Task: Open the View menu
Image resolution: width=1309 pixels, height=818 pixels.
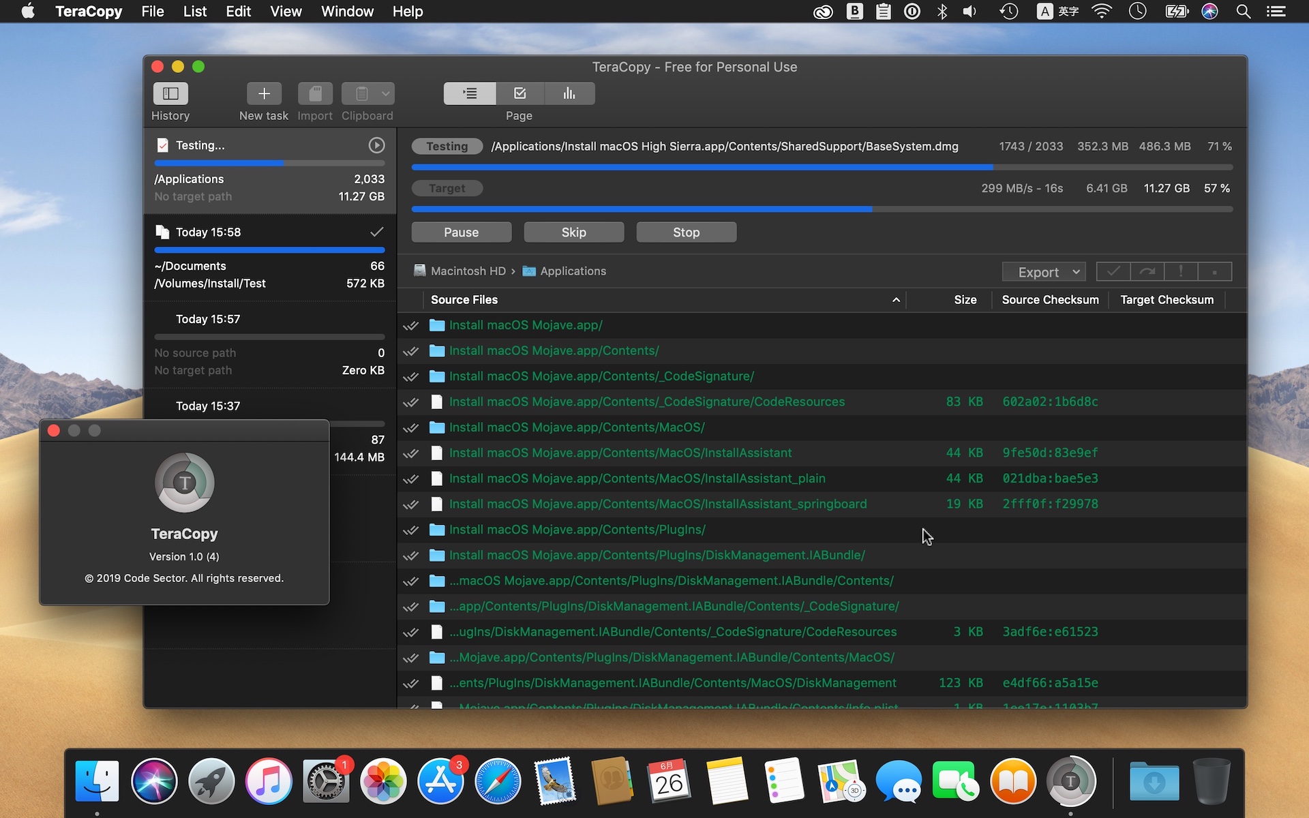Action: (286, 12)
